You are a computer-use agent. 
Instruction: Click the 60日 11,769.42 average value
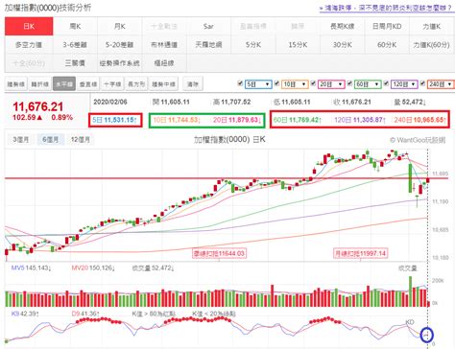[298, 120]
